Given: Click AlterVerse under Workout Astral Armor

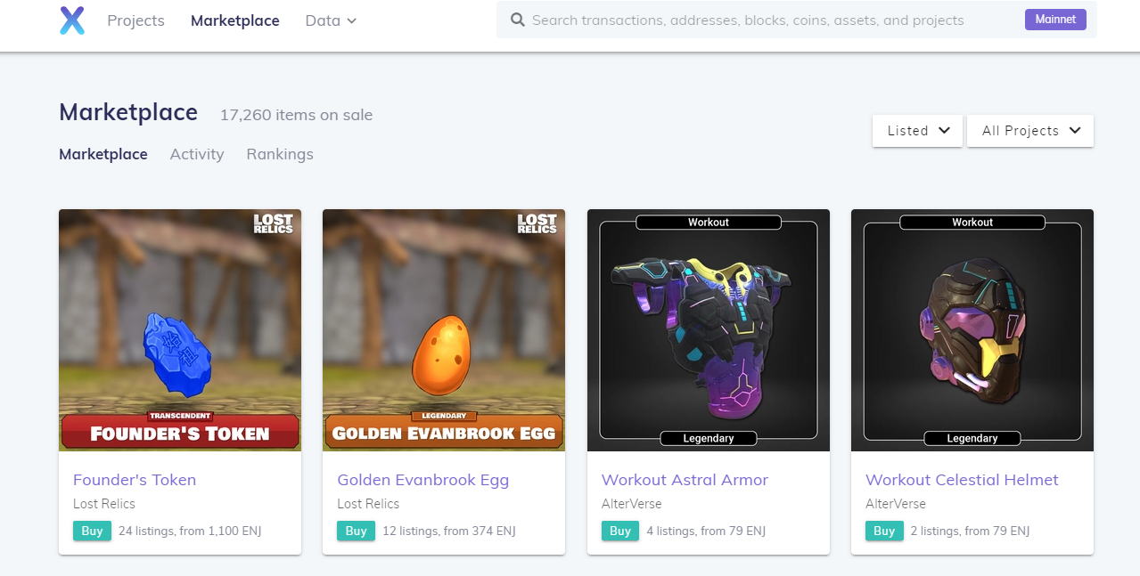Looking at the screenshot, I should (632, 504).
